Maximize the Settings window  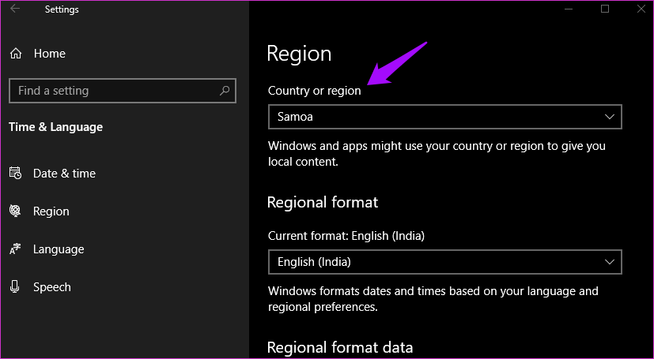tap(605, 9)
